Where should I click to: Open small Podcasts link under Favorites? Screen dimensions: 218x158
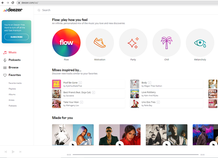tap(13, 106)
